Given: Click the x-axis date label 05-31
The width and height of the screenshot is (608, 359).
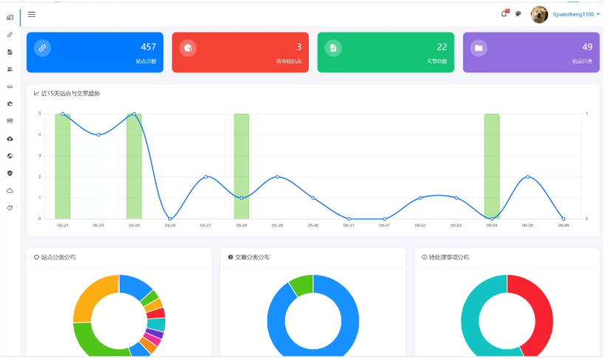Looking at the screenshot, I should click(349, 225).
